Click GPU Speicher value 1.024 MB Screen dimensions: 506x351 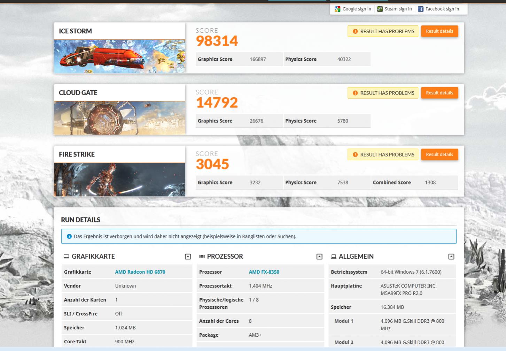click(x=125, y=328)
